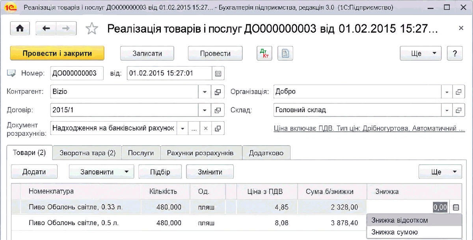Switch to the Товари (2) tab
The image size is (473, 240).
click(30, 153)
